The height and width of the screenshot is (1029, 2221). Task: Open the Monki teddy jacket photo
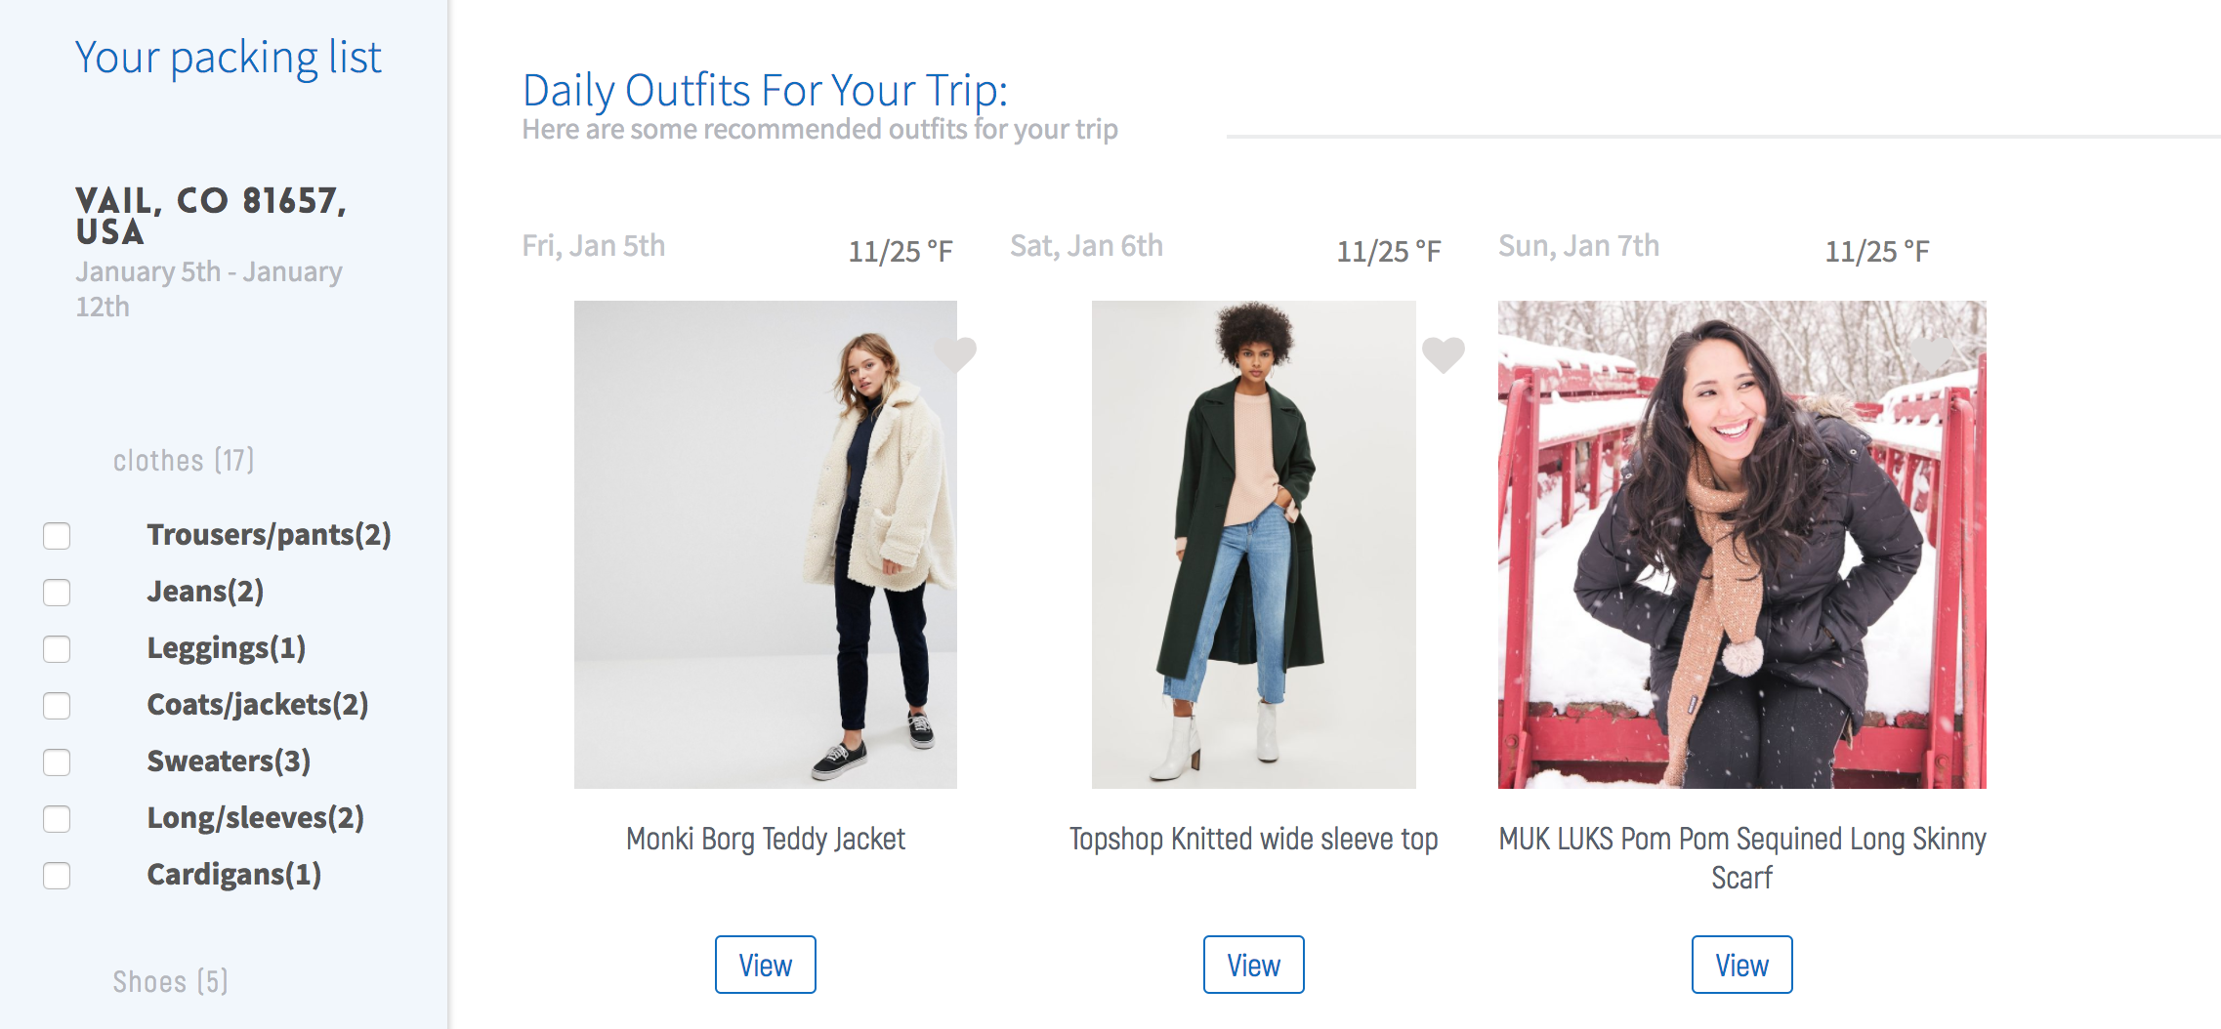[x=765, y=544]
